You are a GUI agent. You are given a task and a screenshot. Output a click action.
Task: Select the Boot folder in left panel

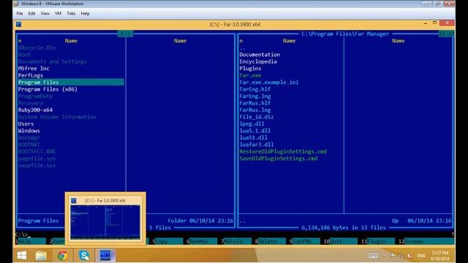click(x=24, y=55)
